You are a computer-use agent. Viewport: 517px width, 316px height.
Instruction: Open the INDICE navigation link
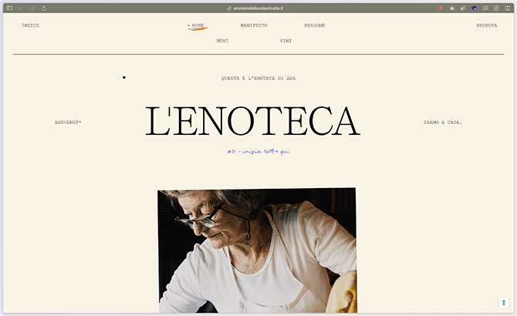tap(30, 25)
